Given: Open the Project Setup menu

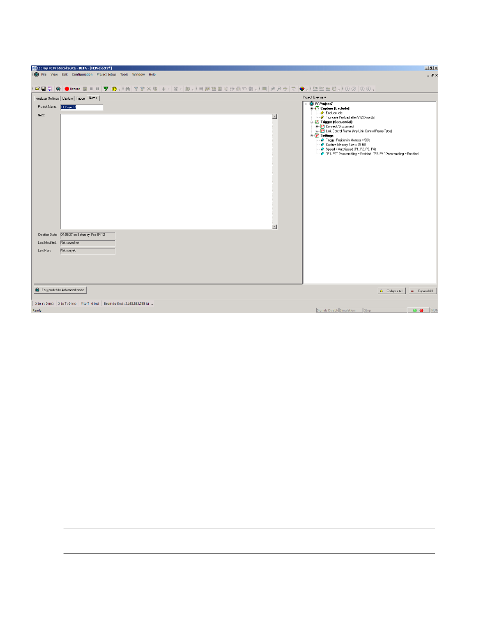Looking at the screenshot, I should pos(106,75).
